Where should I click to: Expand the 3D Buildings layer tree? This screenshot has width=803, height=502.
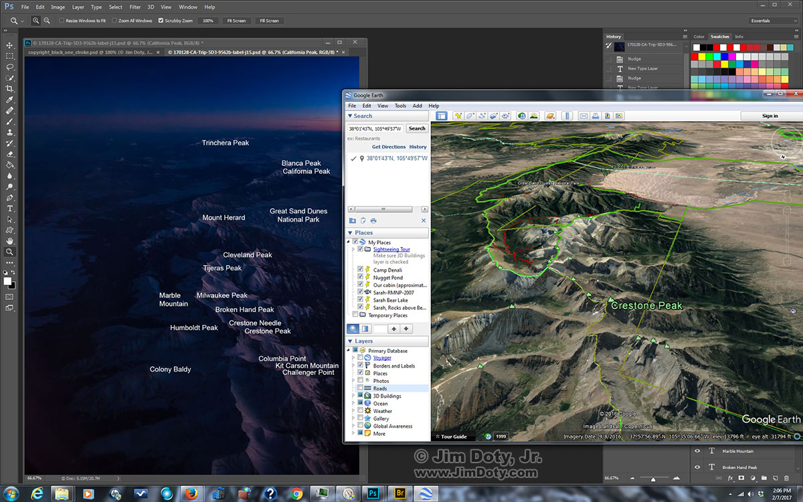click(x=354, y=396)
